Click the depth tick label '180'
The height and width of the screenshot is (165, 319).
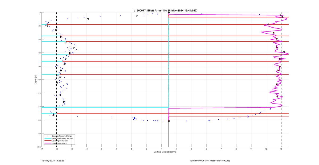coord(39,133)
